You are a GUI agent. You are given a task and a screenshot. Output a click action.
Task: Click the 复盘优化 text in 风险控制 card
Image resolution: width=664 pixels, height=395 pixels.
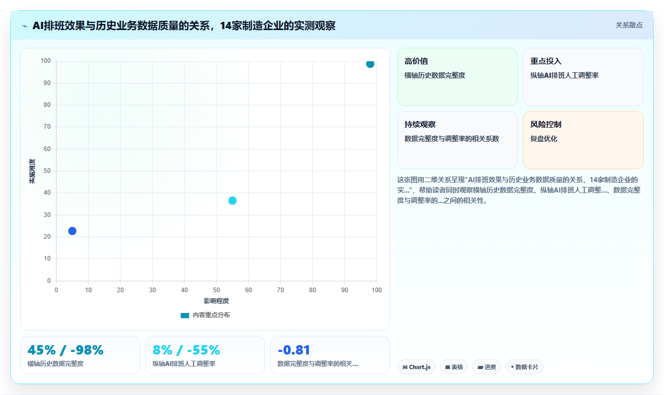pyautogui.click(x=544, y=139)
